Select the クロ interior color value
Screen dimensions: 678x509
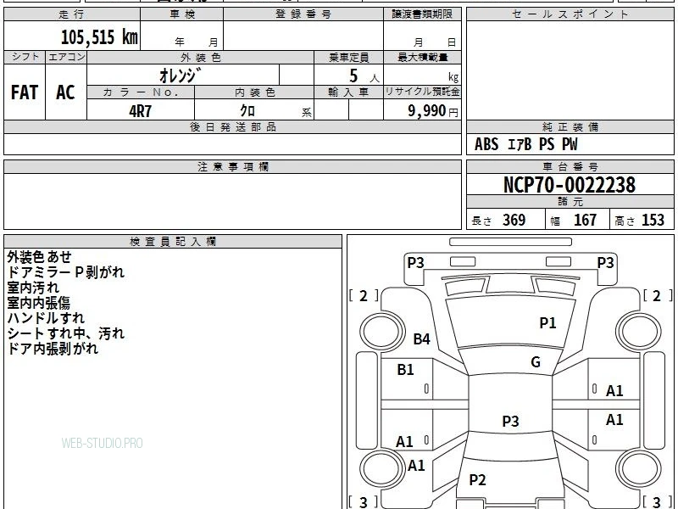[x=247, y=111]
